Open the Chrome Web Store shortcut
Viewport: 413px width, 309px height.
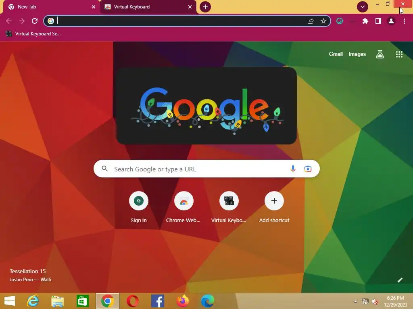coord(184,207)
